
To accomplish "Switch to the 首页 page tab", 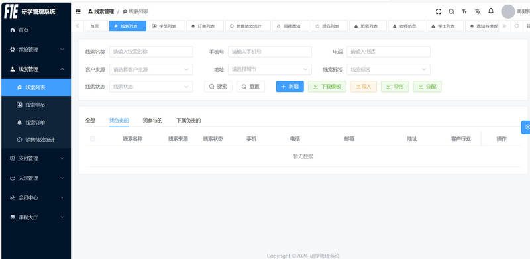I will pyautogui.click(x=96, y=26).
